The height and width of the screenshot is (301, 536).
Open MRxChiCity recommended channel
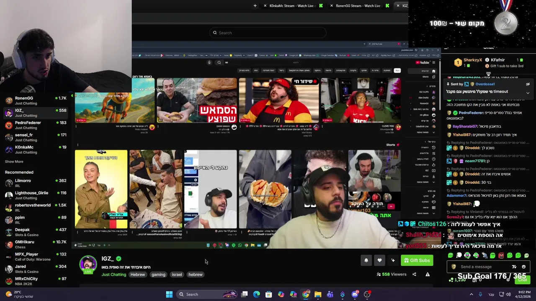(36, 281)
